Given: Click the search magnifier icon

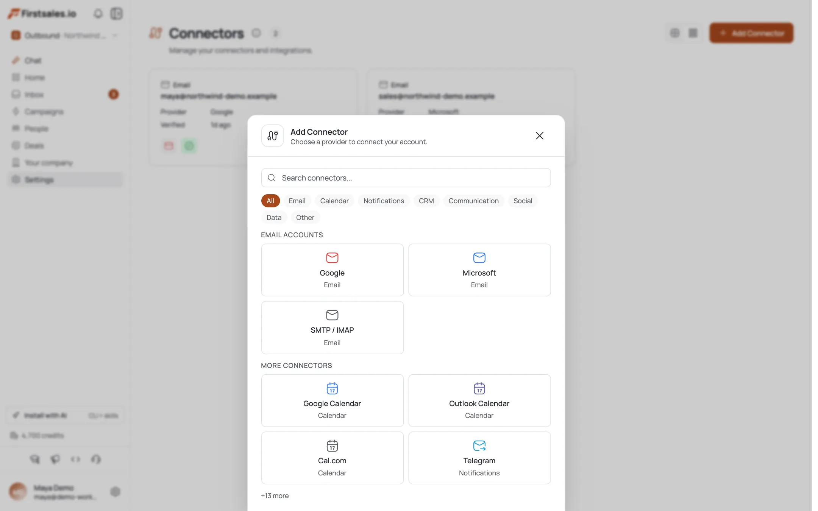Looking at the screenshot, I should (271, 178).
